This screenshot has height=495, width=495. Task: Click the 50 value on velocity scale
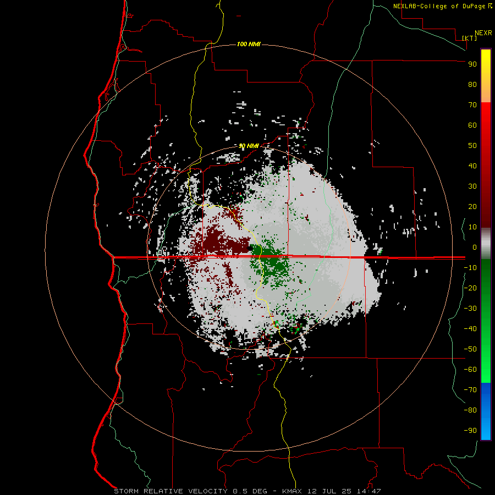coord(472,146)
